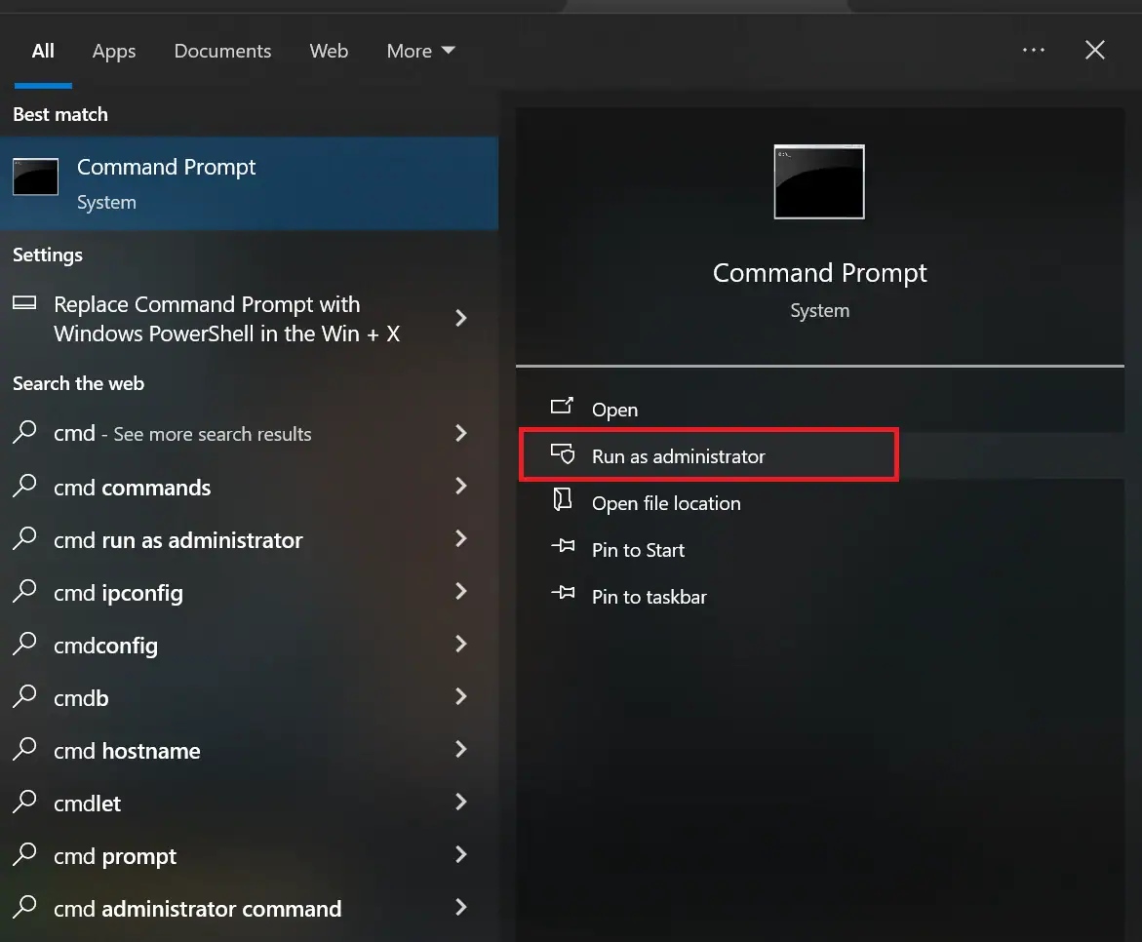1142x942 pixels.
Task: Click the laptop icon for the Replace Command Prompt setting
Action: click(x=25, y=304)
